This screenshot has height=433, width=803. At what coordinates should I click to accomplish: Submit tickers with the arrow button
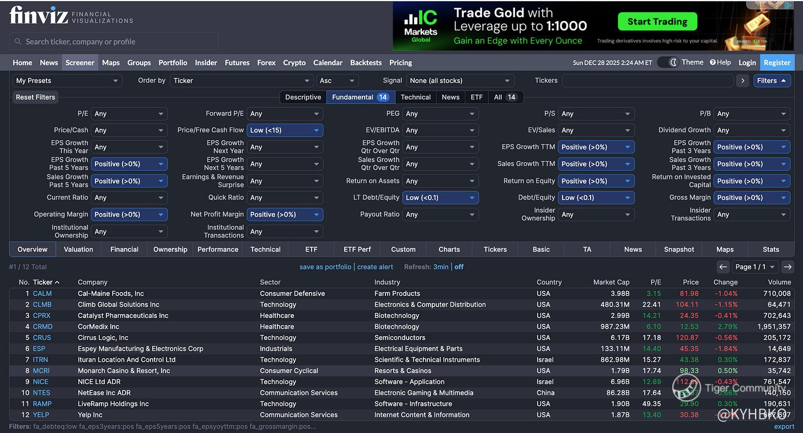pyautogui.click(x=742, y=81)
